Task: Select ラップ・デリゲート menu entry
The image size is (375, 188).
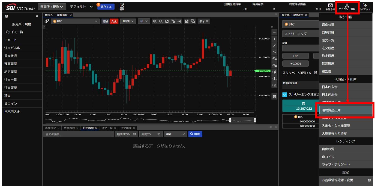Action: (x=346, y=164)
